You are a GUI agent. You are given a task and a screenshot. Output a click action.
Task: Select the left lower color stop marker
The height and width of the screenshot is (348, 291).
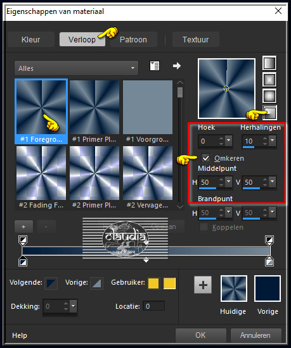pos(23,261)
